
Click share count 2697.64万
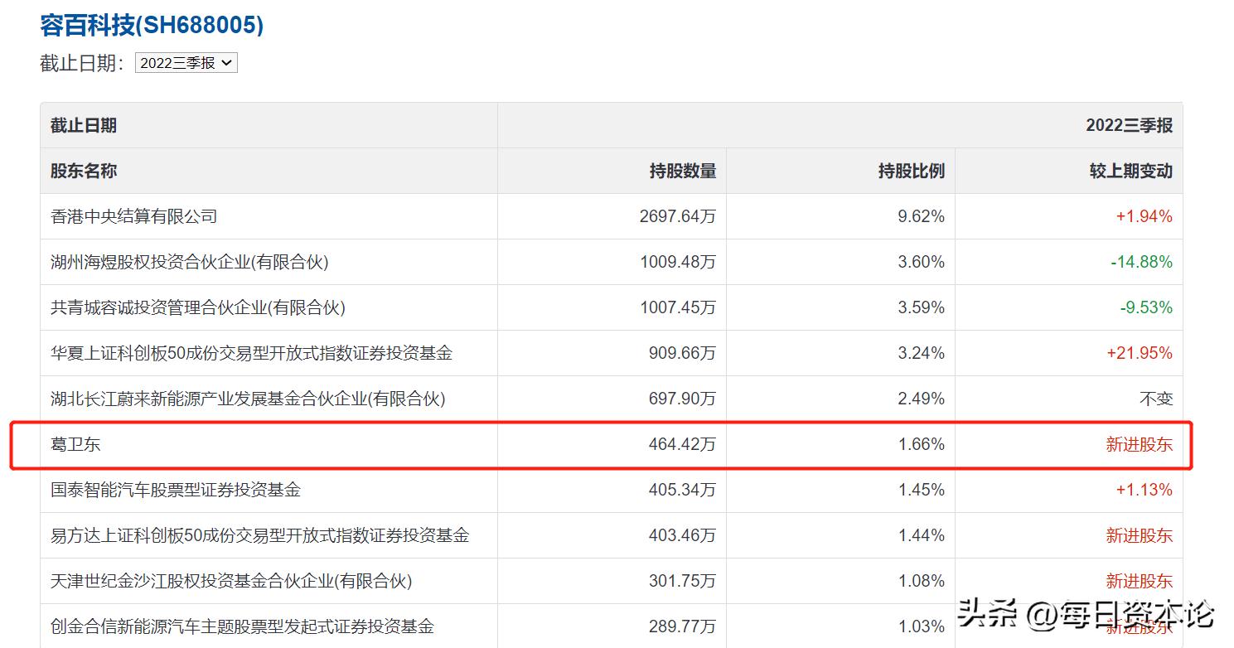coord(678,217)
